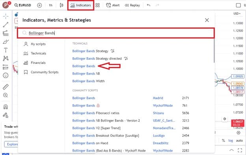
Task: Close the Indicators, Metrics & Strategies dialog
Action: [207, 20]
